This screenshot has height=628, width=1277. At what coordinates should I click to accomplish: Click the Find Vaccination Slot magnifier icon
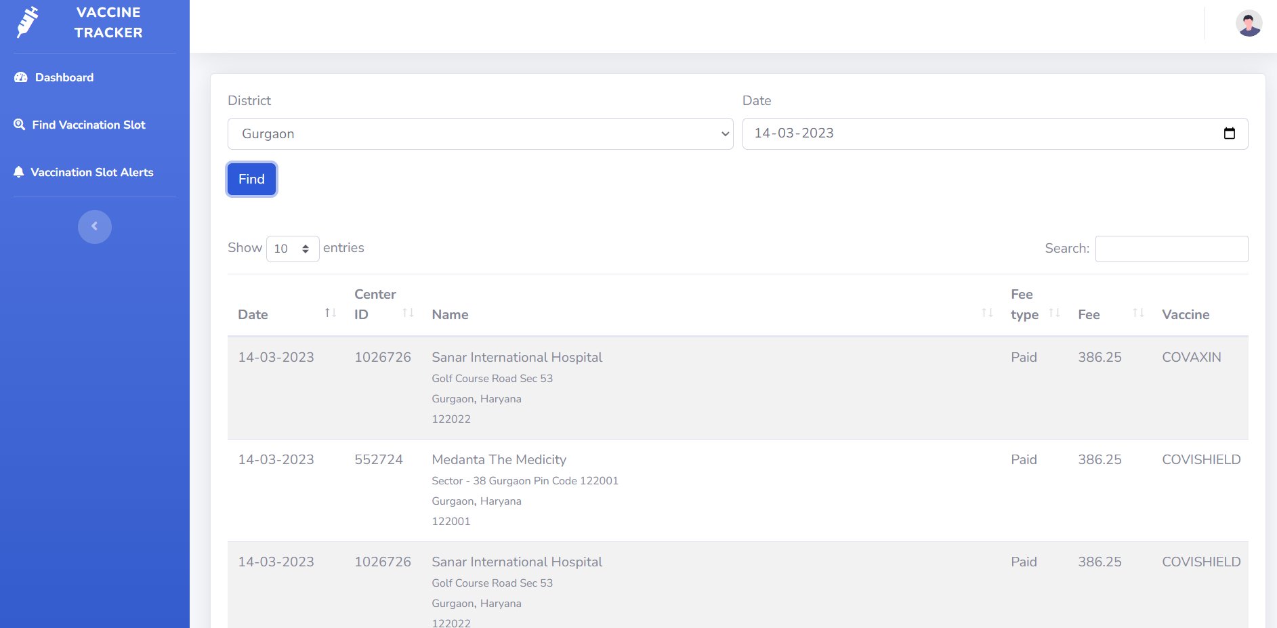pyautogui.click(x=20, y=125)
